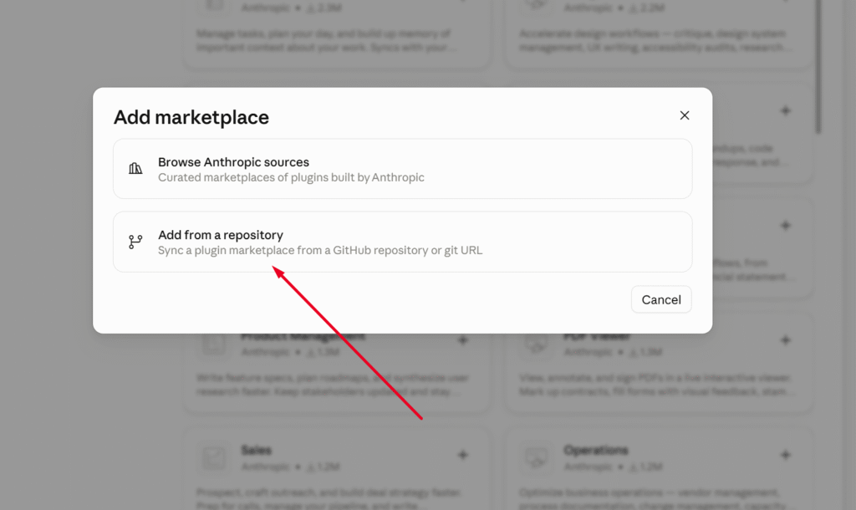This screenshot has width=856, height=510.
Task: Click the git branch icon
Action: [x=135, y=242]
